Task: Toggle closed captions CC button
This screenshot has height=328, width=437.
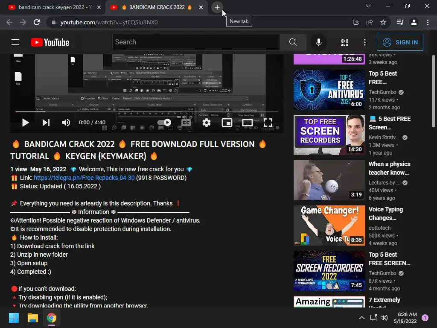Action: (186, 123)
